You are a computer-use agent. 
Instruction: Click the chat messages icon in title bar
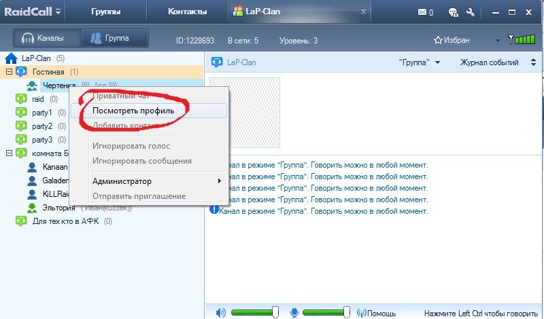point(453,12)
